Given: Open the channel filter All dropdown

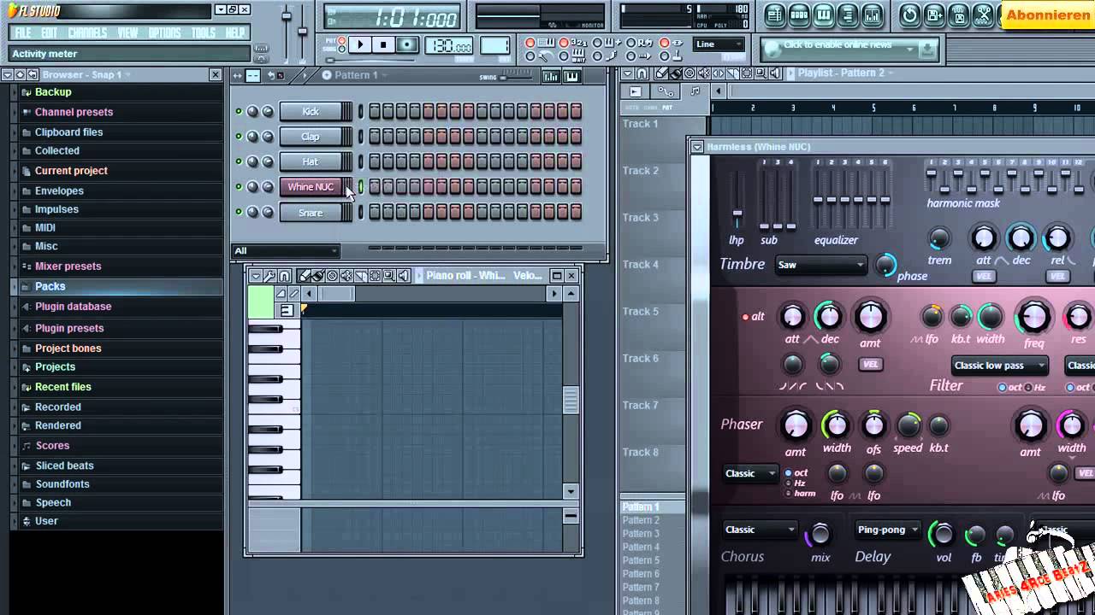Looking at the screenshot, I should 286,250.
